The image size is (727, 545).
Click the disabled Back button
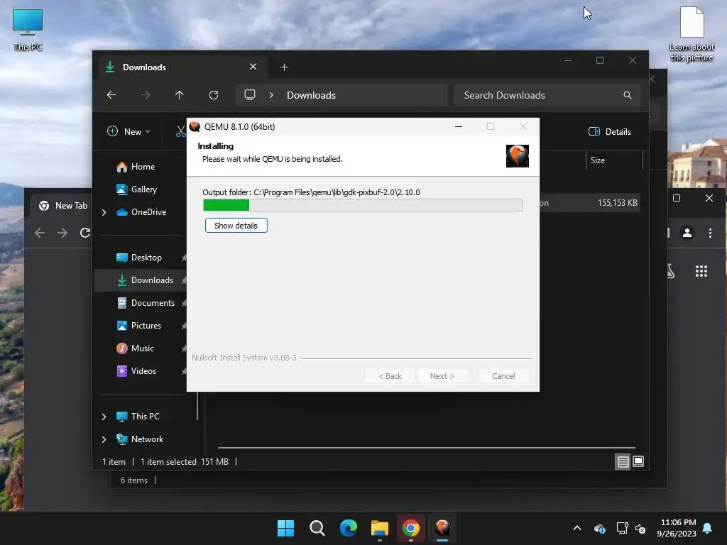pos(390,376)
